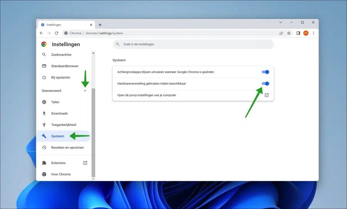347x209 pixels.
Task: Open a new tab with plus button
Action: pyautogui.click(x=100, y=25)
